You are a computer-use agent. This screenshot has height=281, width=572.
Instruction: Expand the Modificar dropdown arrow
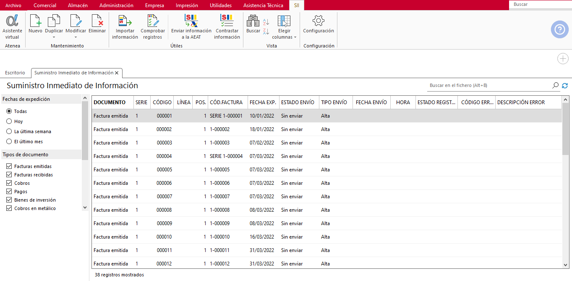point(76,37)
